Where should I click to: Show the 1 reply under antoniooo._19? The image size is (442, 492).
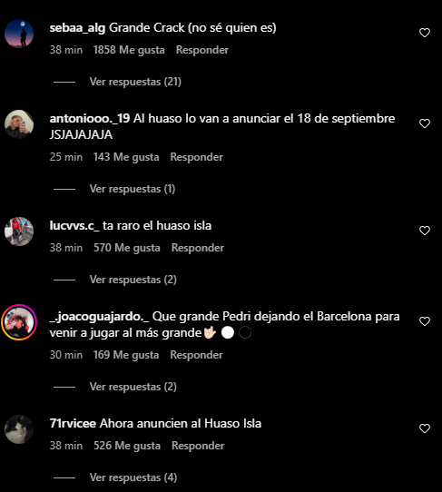point(133,189)
